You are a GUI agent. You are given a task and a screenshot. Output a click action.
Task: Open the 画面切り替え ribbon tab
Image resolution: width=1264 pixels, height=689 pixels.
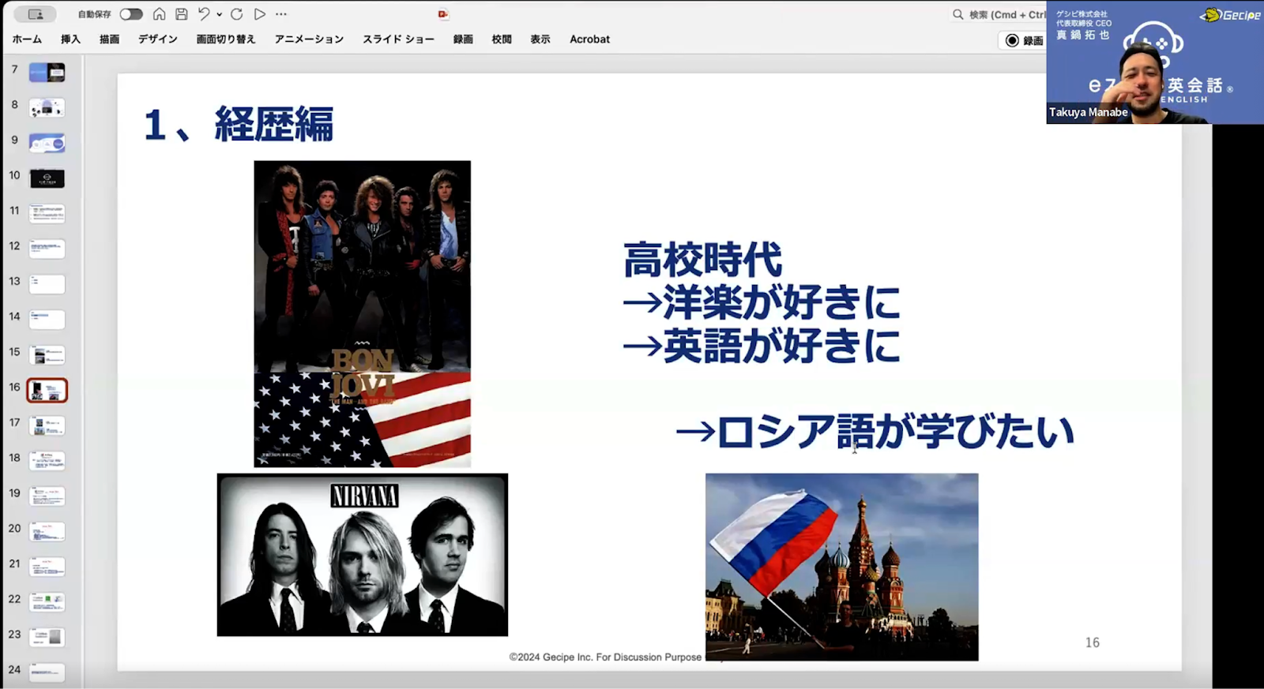(x=226, y=39)
